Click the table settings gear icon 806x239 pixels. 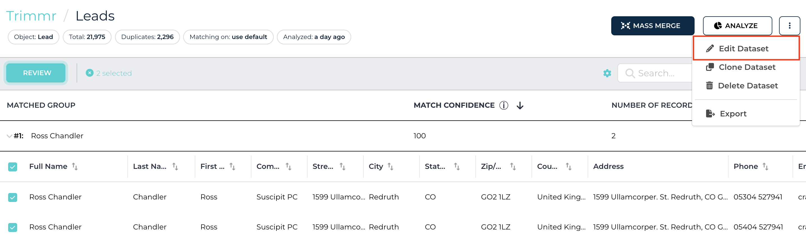tap(607, 73)
